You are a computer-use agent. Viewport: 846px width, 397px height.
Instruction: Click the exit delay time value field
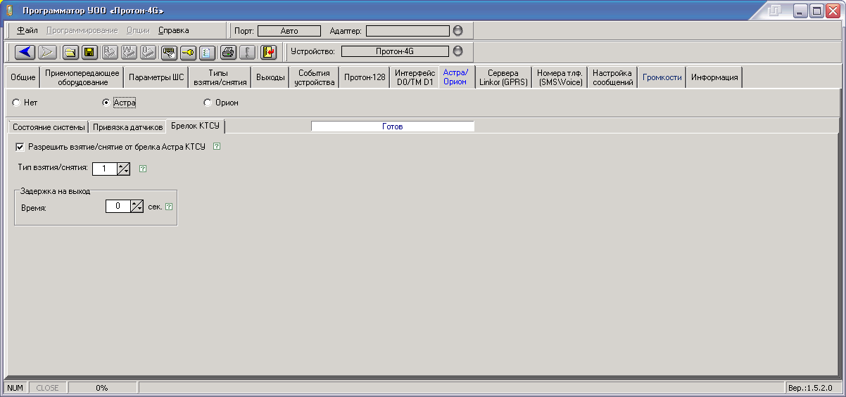118,207
